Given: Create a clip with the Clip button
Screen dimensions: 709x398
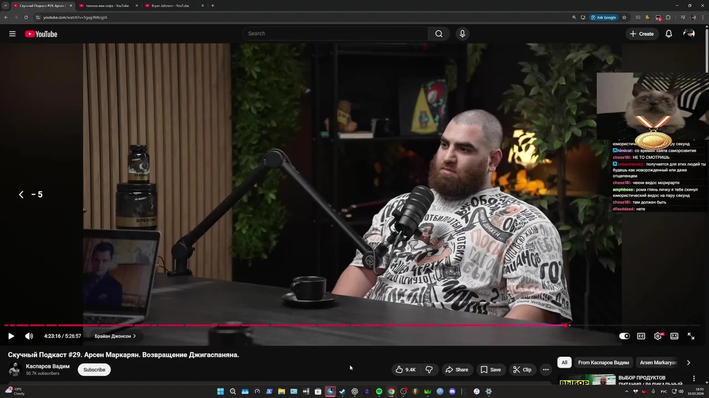Looking at the screenshot, I should 522,370.
